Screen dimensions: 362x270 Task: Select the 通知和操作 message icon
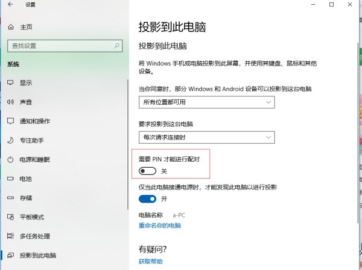[10, 121]
